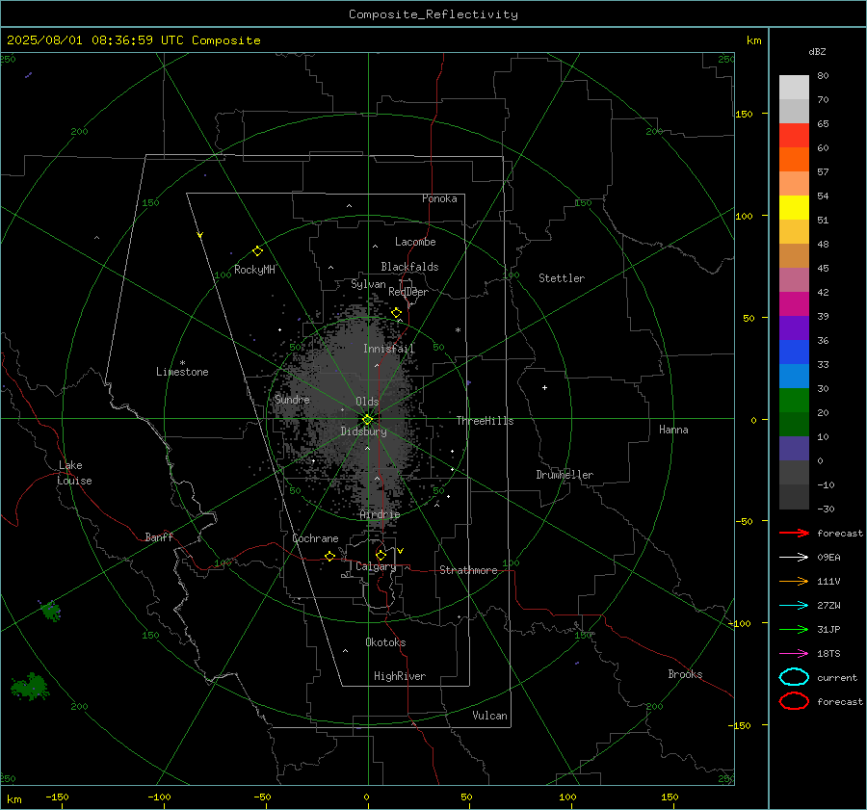Click the green 31JP arrow icon
The width and height of the screenshot is (867, 810).
click(x=794, y=629)
